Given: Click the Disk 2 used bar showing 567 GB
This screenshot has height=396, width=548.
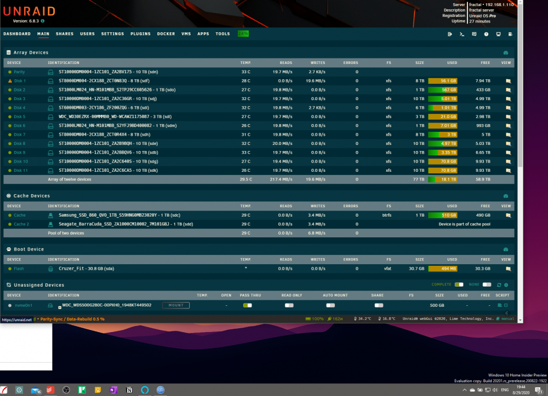Looking at the screenshot, I should 442,90.
